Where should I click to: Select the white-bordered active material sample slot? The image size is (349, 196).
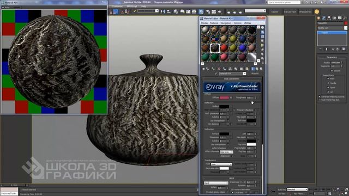215,48
